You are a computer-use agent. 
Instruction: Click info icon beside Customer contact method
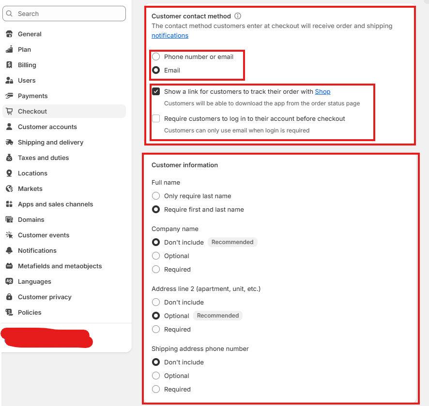(x=238, y=16)
